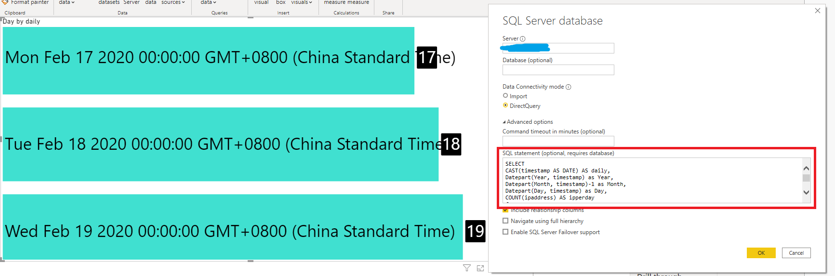This screenshot has width=835, height=276.
Task: Toggle Include relationship columns checkbox
Action: click(x=505, y=210)
